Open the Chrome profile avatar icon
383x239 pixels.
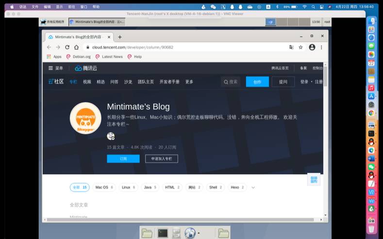click(x=312, y=48)
